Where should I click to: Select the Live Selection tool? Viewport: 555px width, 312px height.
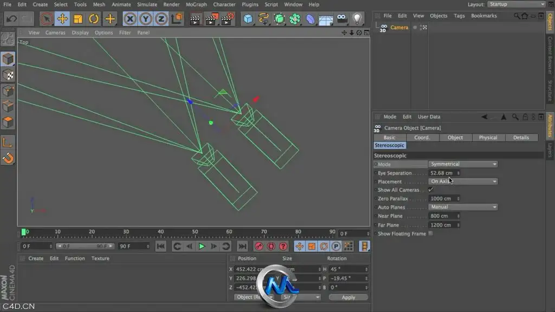47,19
